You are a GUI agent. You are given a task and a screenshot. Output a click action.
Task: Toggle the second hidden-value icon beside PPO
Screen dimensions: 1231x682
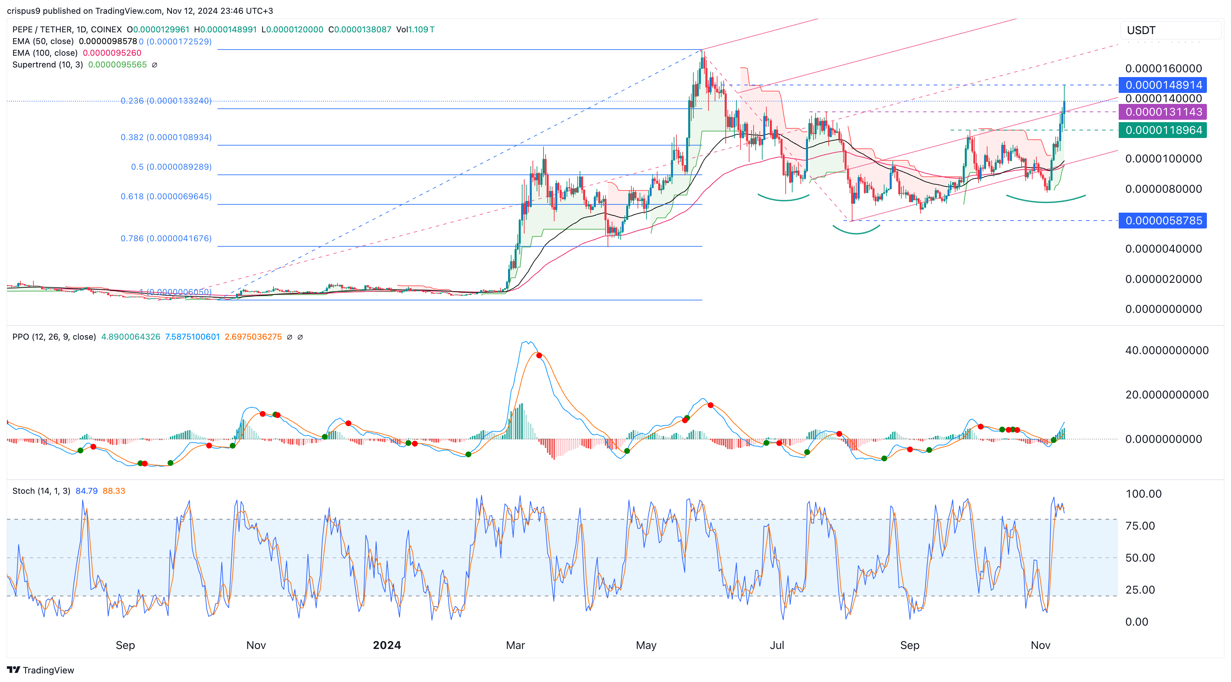click(300, 337)
